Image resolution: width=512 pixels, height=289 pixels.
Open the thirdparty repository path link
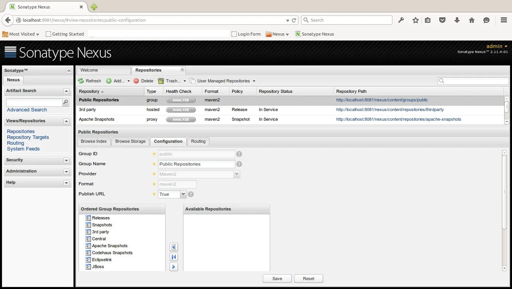[x=390, y=110]
